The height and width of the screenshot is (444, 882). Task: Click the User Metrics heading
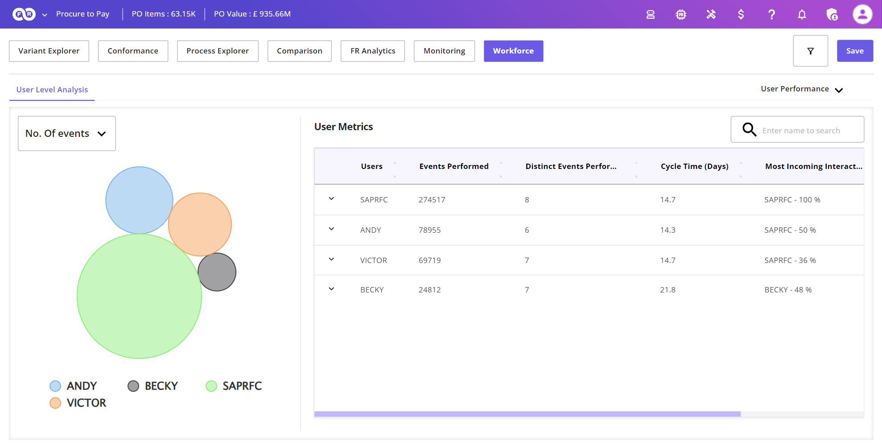point(343,127)
